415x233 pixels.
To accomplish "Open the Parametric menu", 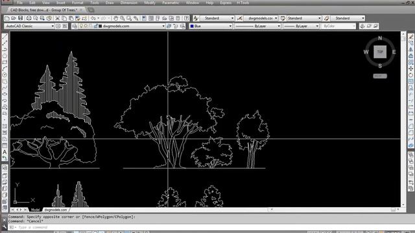I will [x=171, y=3].
